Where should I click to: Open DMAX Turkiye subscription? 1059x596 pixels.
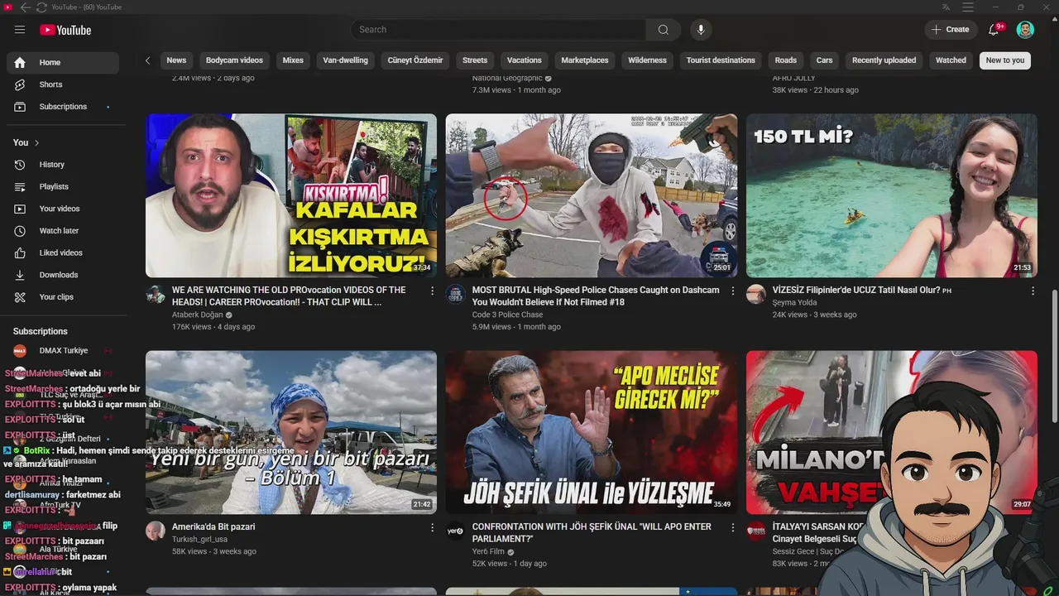(x=63, y=351)
